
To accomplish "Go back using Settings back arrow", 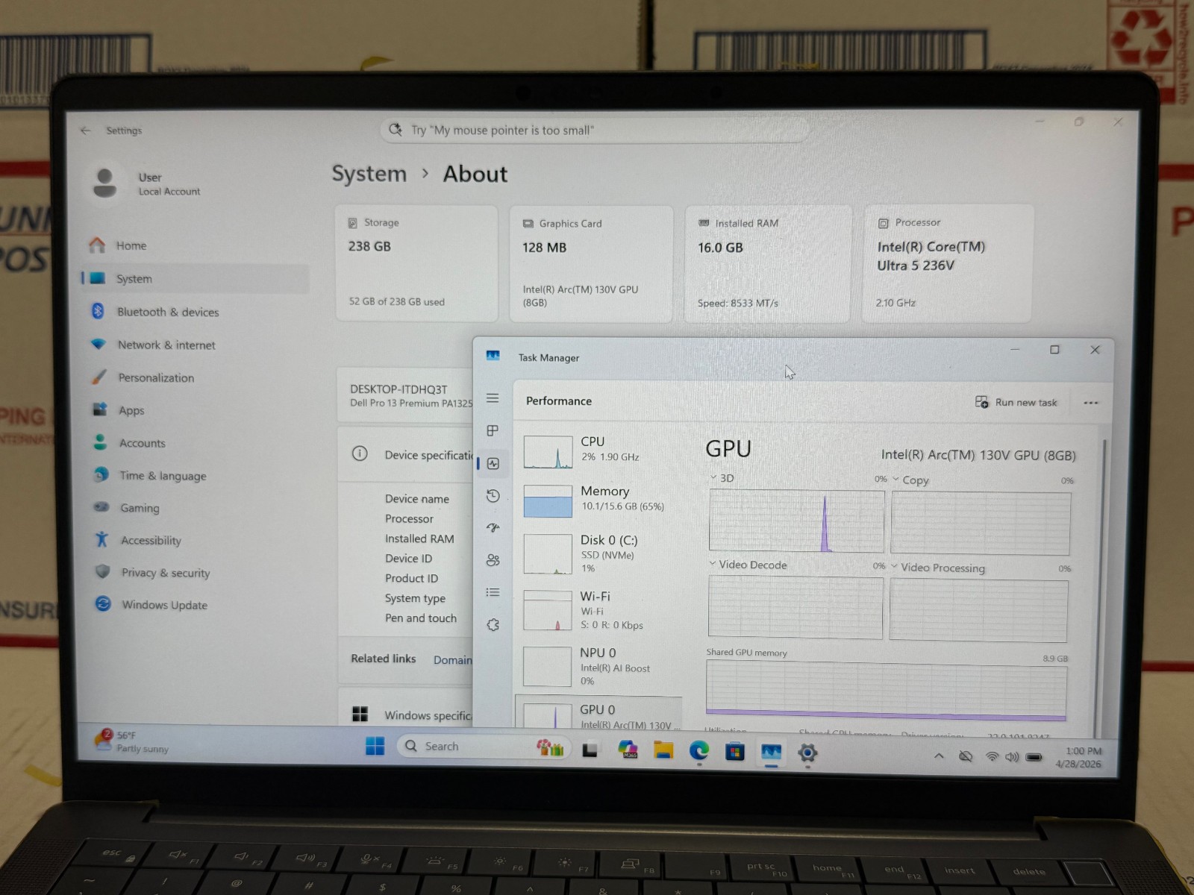I will pos(86,131).
